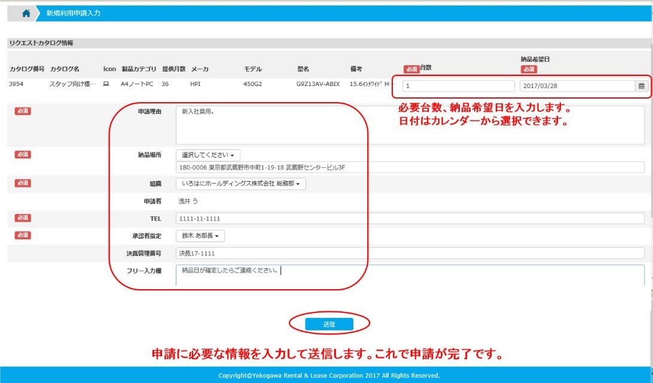The width and height of the screenshot is (653, 383).
Task: Submit the form with 送信 button
Action: pos(329,324)
